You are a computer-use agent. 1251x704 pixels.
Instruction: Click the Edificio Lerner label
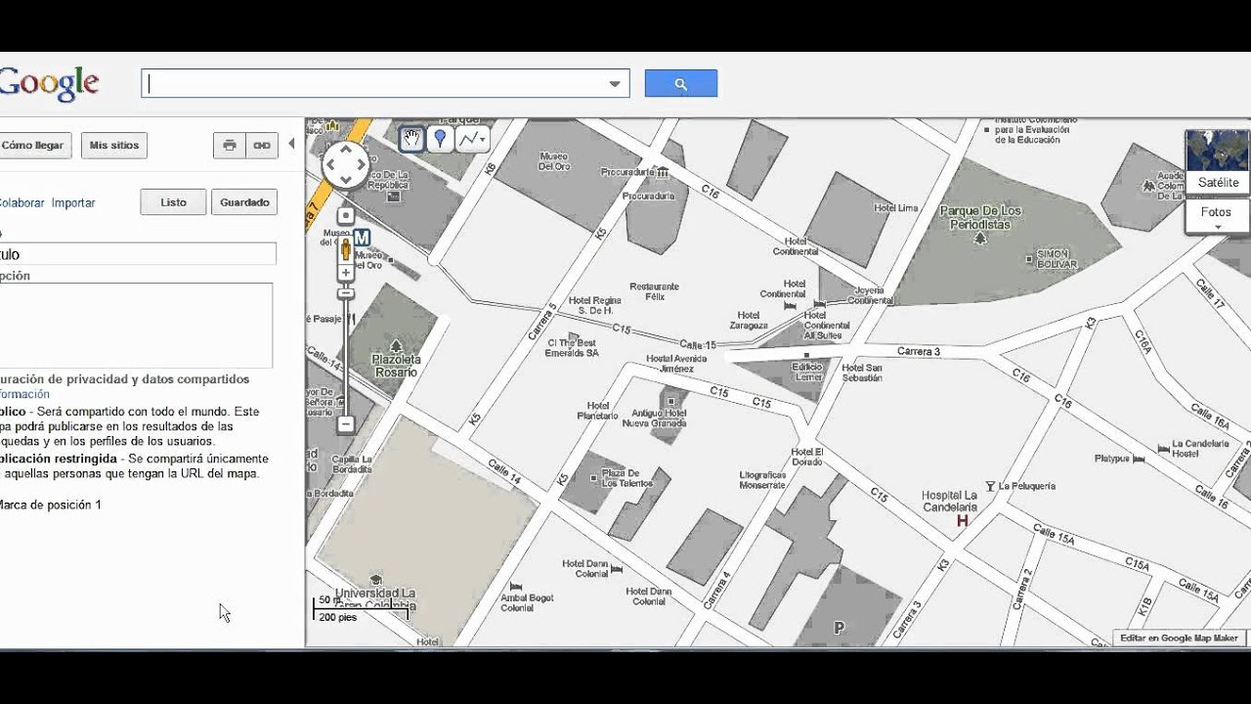click(x=807, y=372)
